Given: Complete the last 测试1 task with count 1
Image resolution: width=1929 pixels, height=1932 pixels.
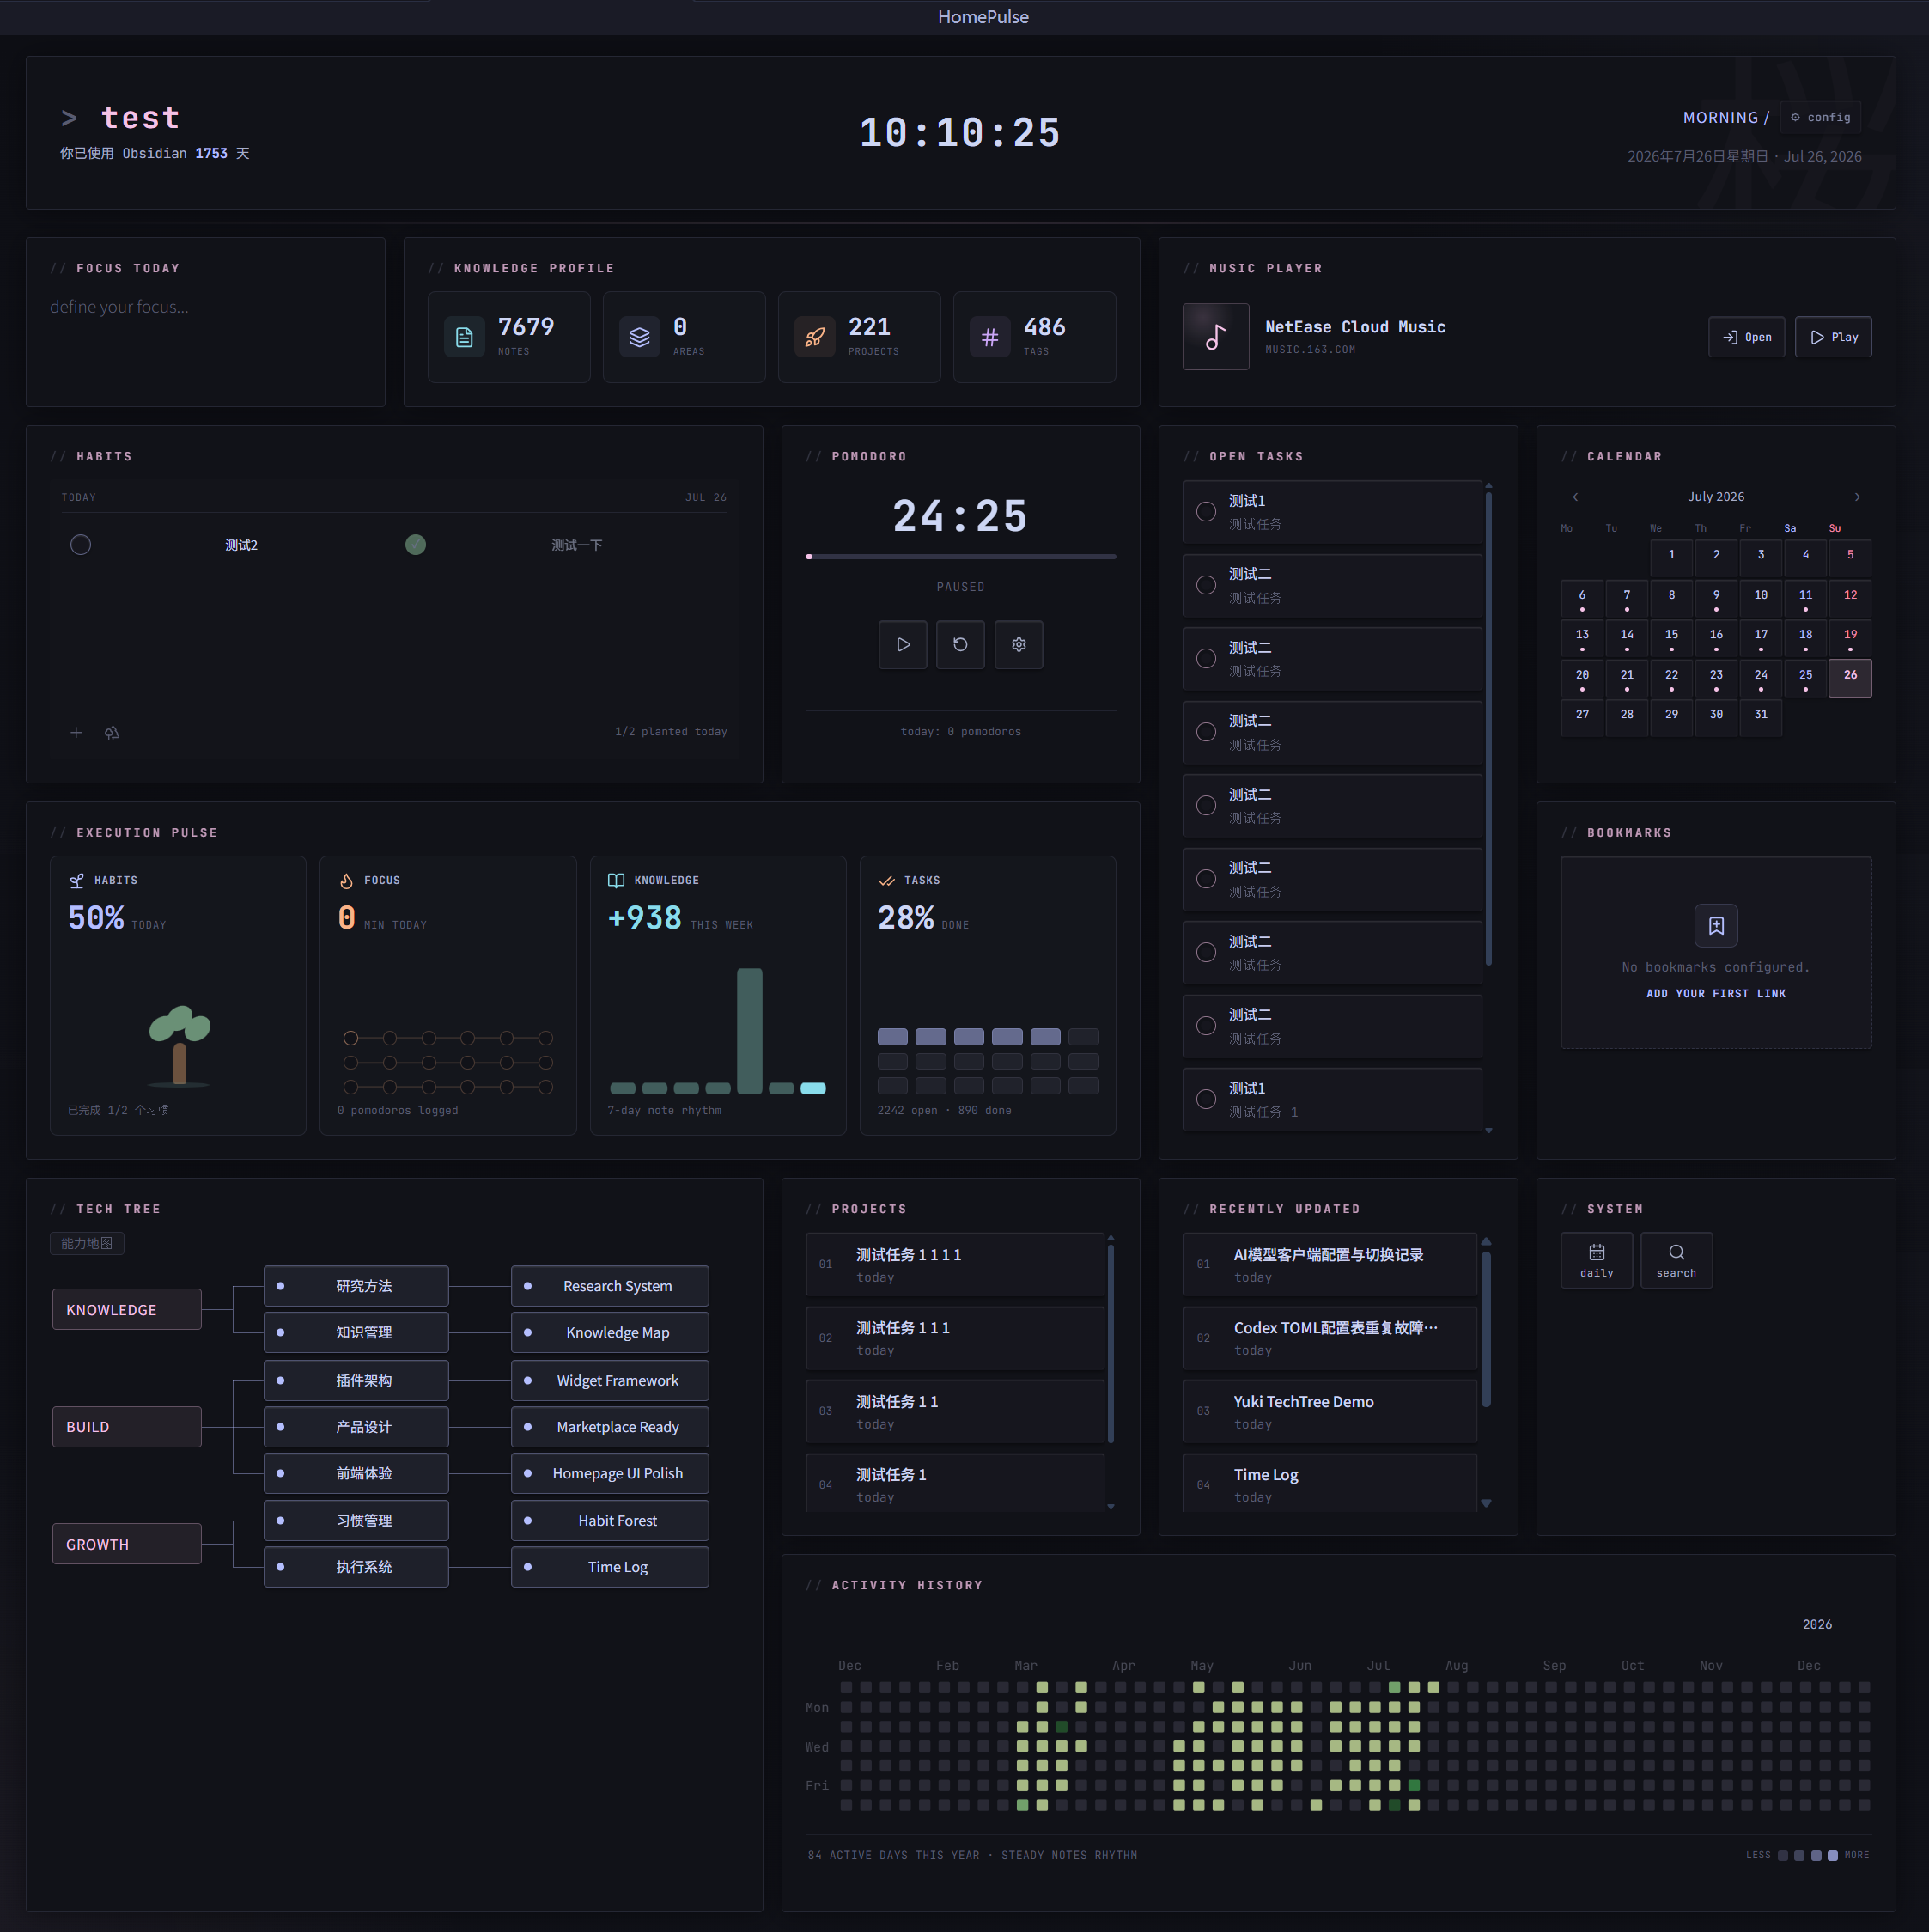Looking at the screenshot, I should tap(1206, 1099).
